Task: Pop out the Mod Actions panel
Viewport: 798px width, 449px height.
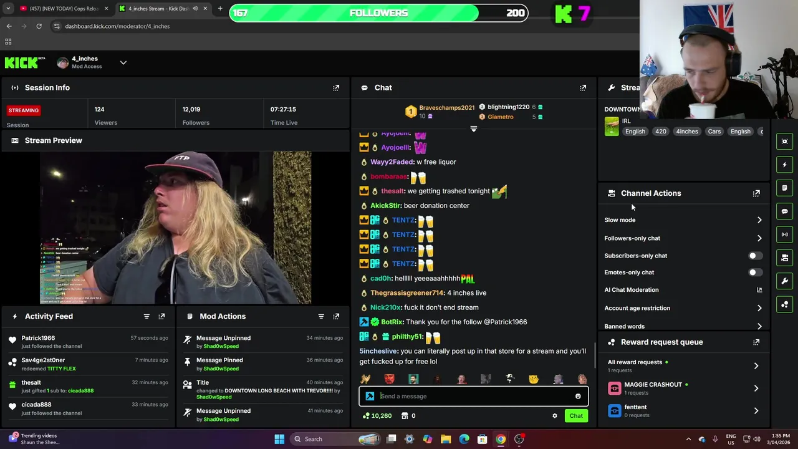Action: pos(336,316)
